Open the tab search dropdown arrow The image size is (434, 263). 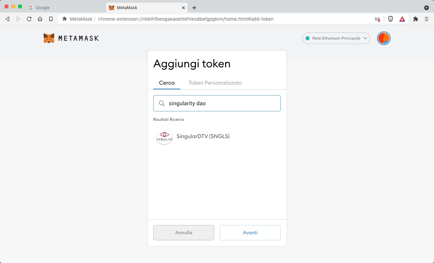(x=427, y=7)
